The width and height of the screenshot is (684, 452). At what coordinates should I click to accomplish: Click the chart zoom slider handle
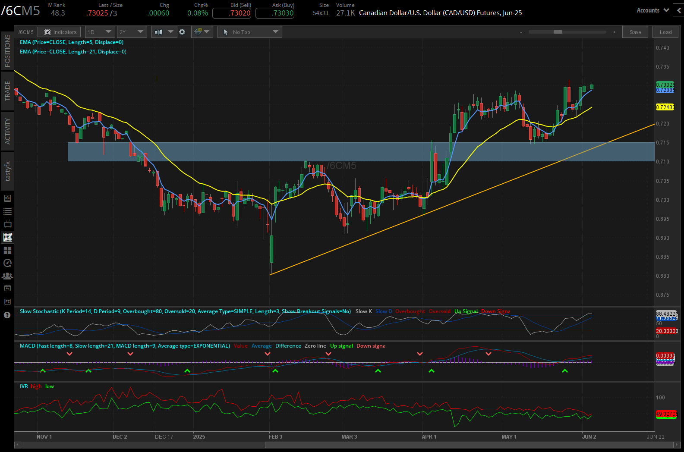click(x=558, y=32)
